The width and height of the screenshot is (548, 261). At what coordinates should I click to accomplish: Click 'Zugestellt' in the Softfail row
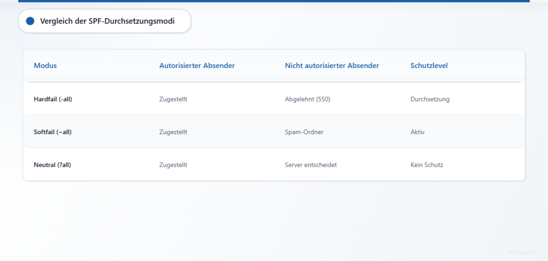[173, 132]
